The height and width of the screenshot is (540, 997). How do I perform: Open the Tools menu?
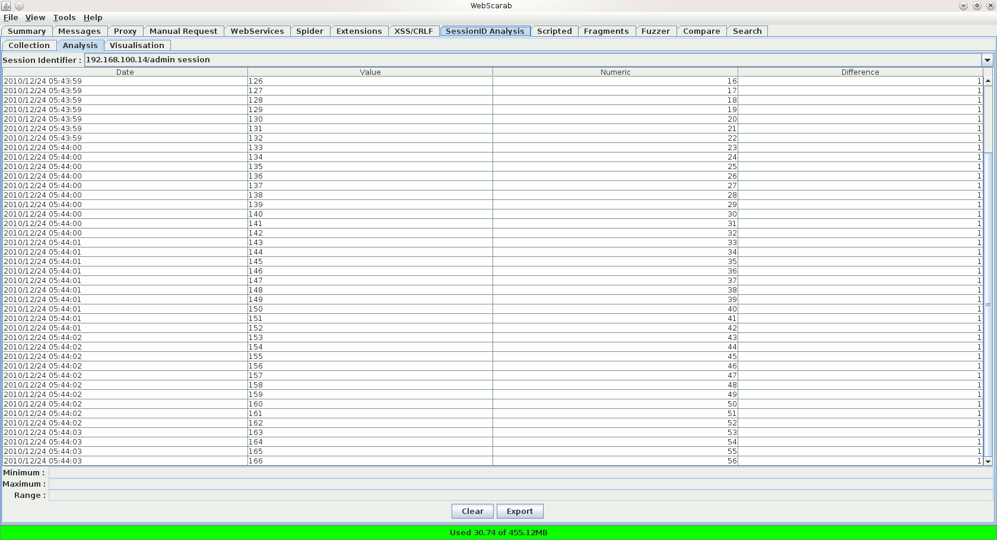pyautogui.click(x=64, y=18)
